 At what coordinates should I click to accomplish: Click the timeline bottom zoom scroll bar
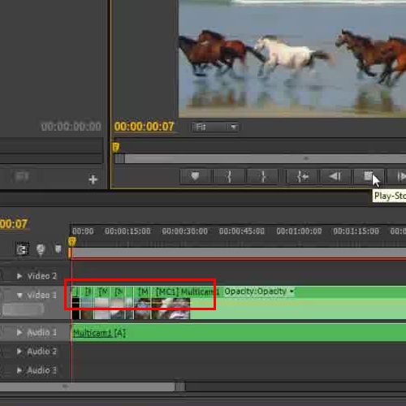pos(87,387)
